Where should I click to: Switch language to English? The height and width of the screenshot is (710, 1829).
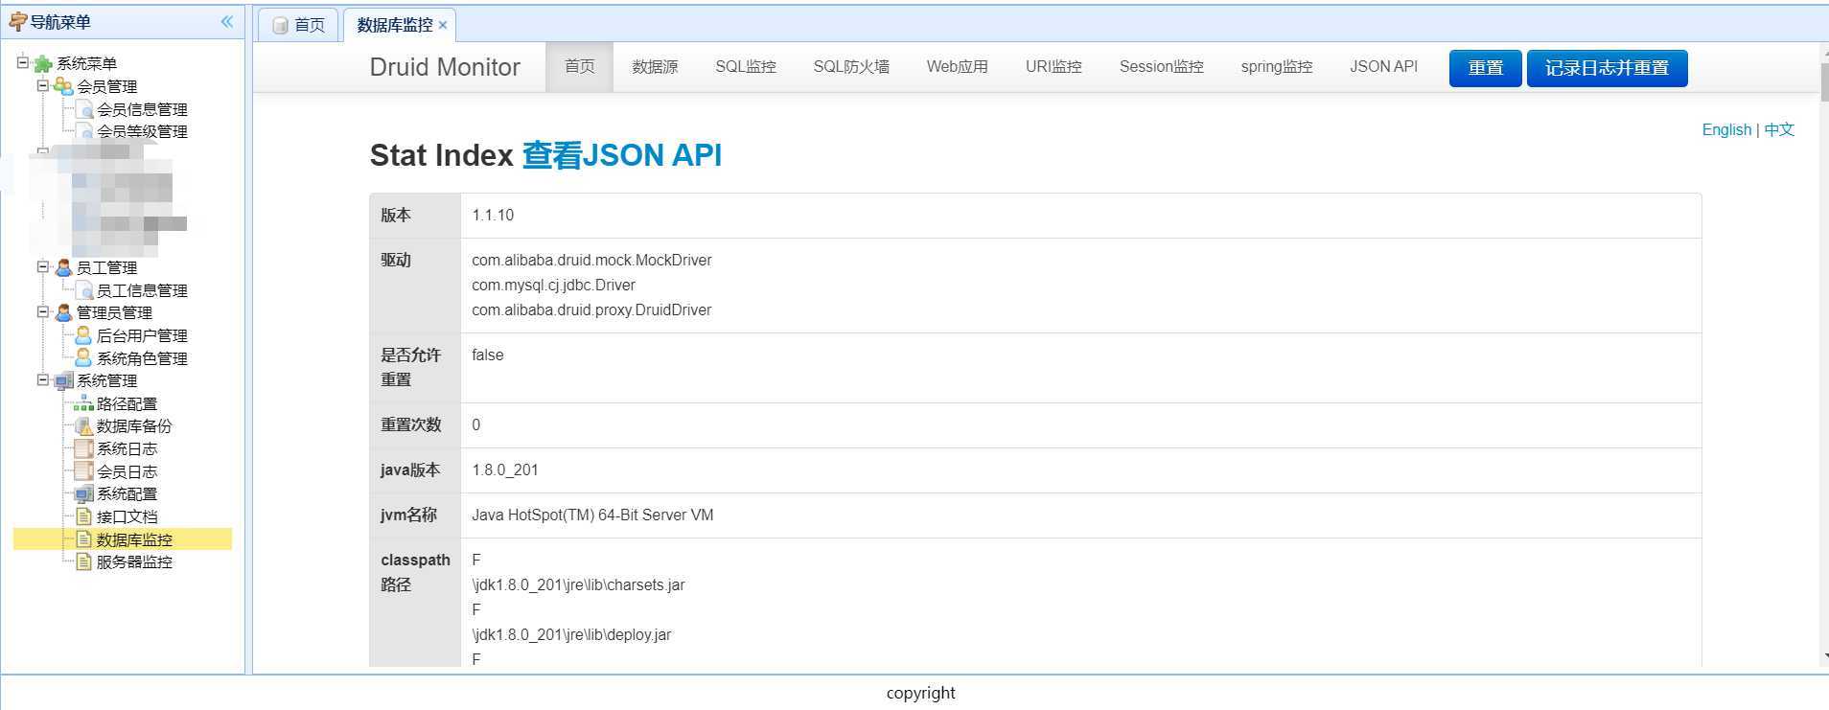point(1726,129)
